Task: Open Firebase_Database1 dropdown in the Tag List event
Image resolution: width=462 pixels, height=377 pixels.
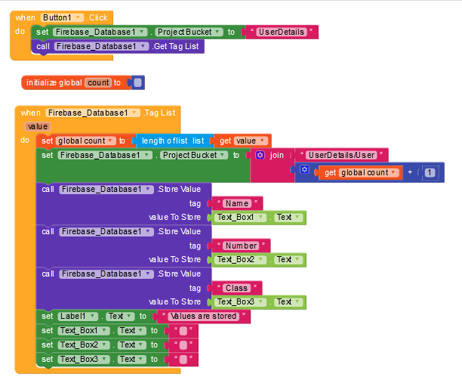Action: [x=93, y=113]
